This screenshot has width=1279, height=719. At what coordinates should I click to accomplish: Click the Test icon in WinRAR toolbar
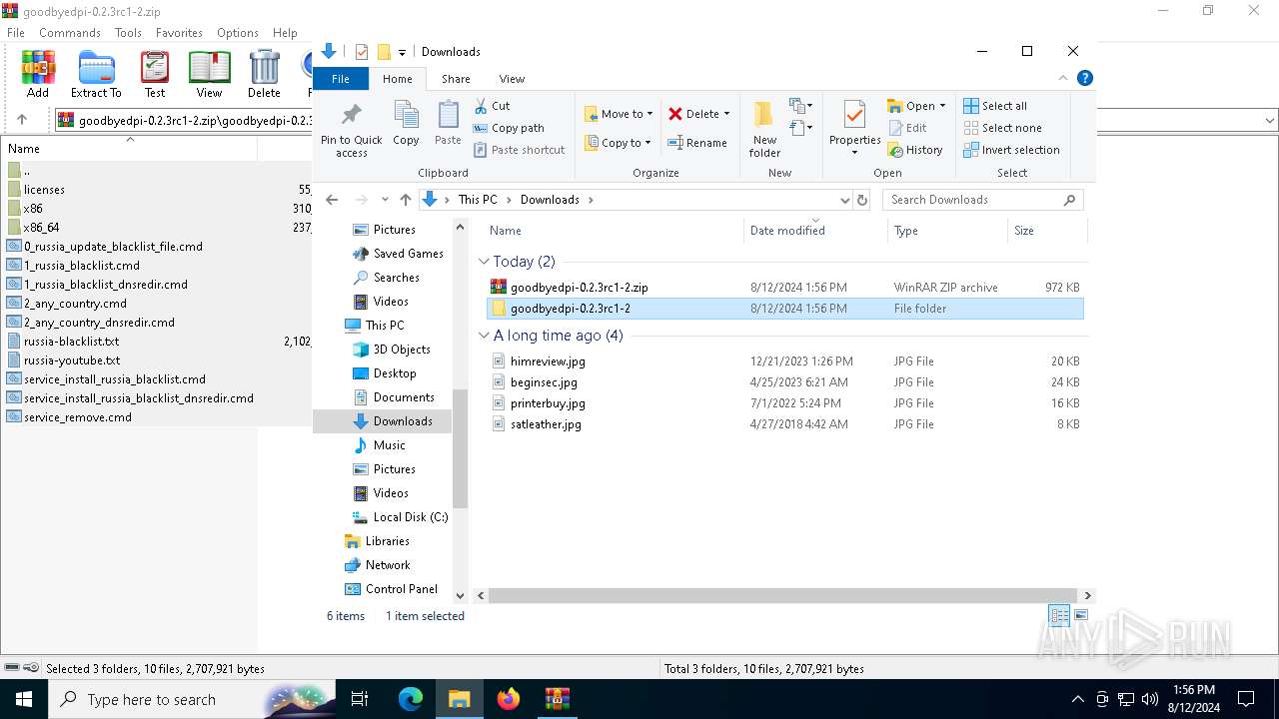(x=155, y=75)
